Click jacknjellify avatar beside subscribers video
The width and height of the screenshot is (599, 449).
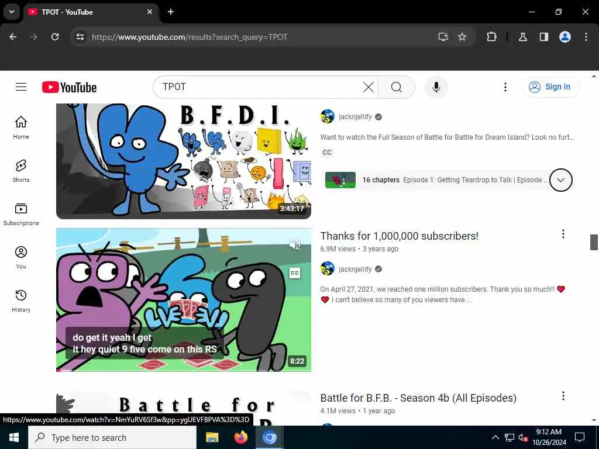pyautogui.click(x=328, y=269)
